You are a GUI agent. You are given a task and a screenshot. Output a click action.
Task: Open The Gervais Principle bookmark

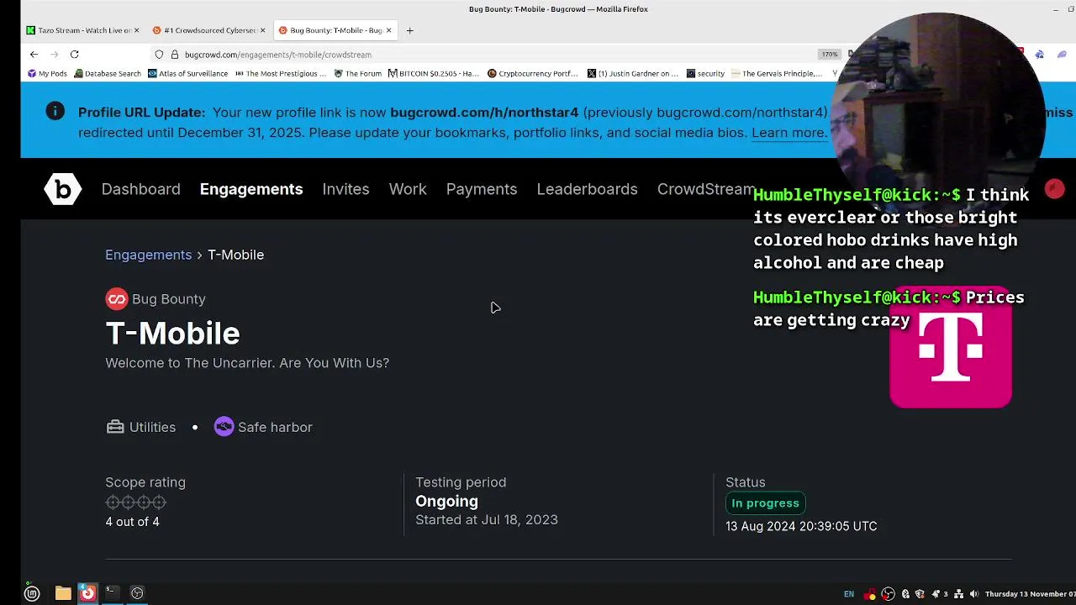click(x=778, y=74)
